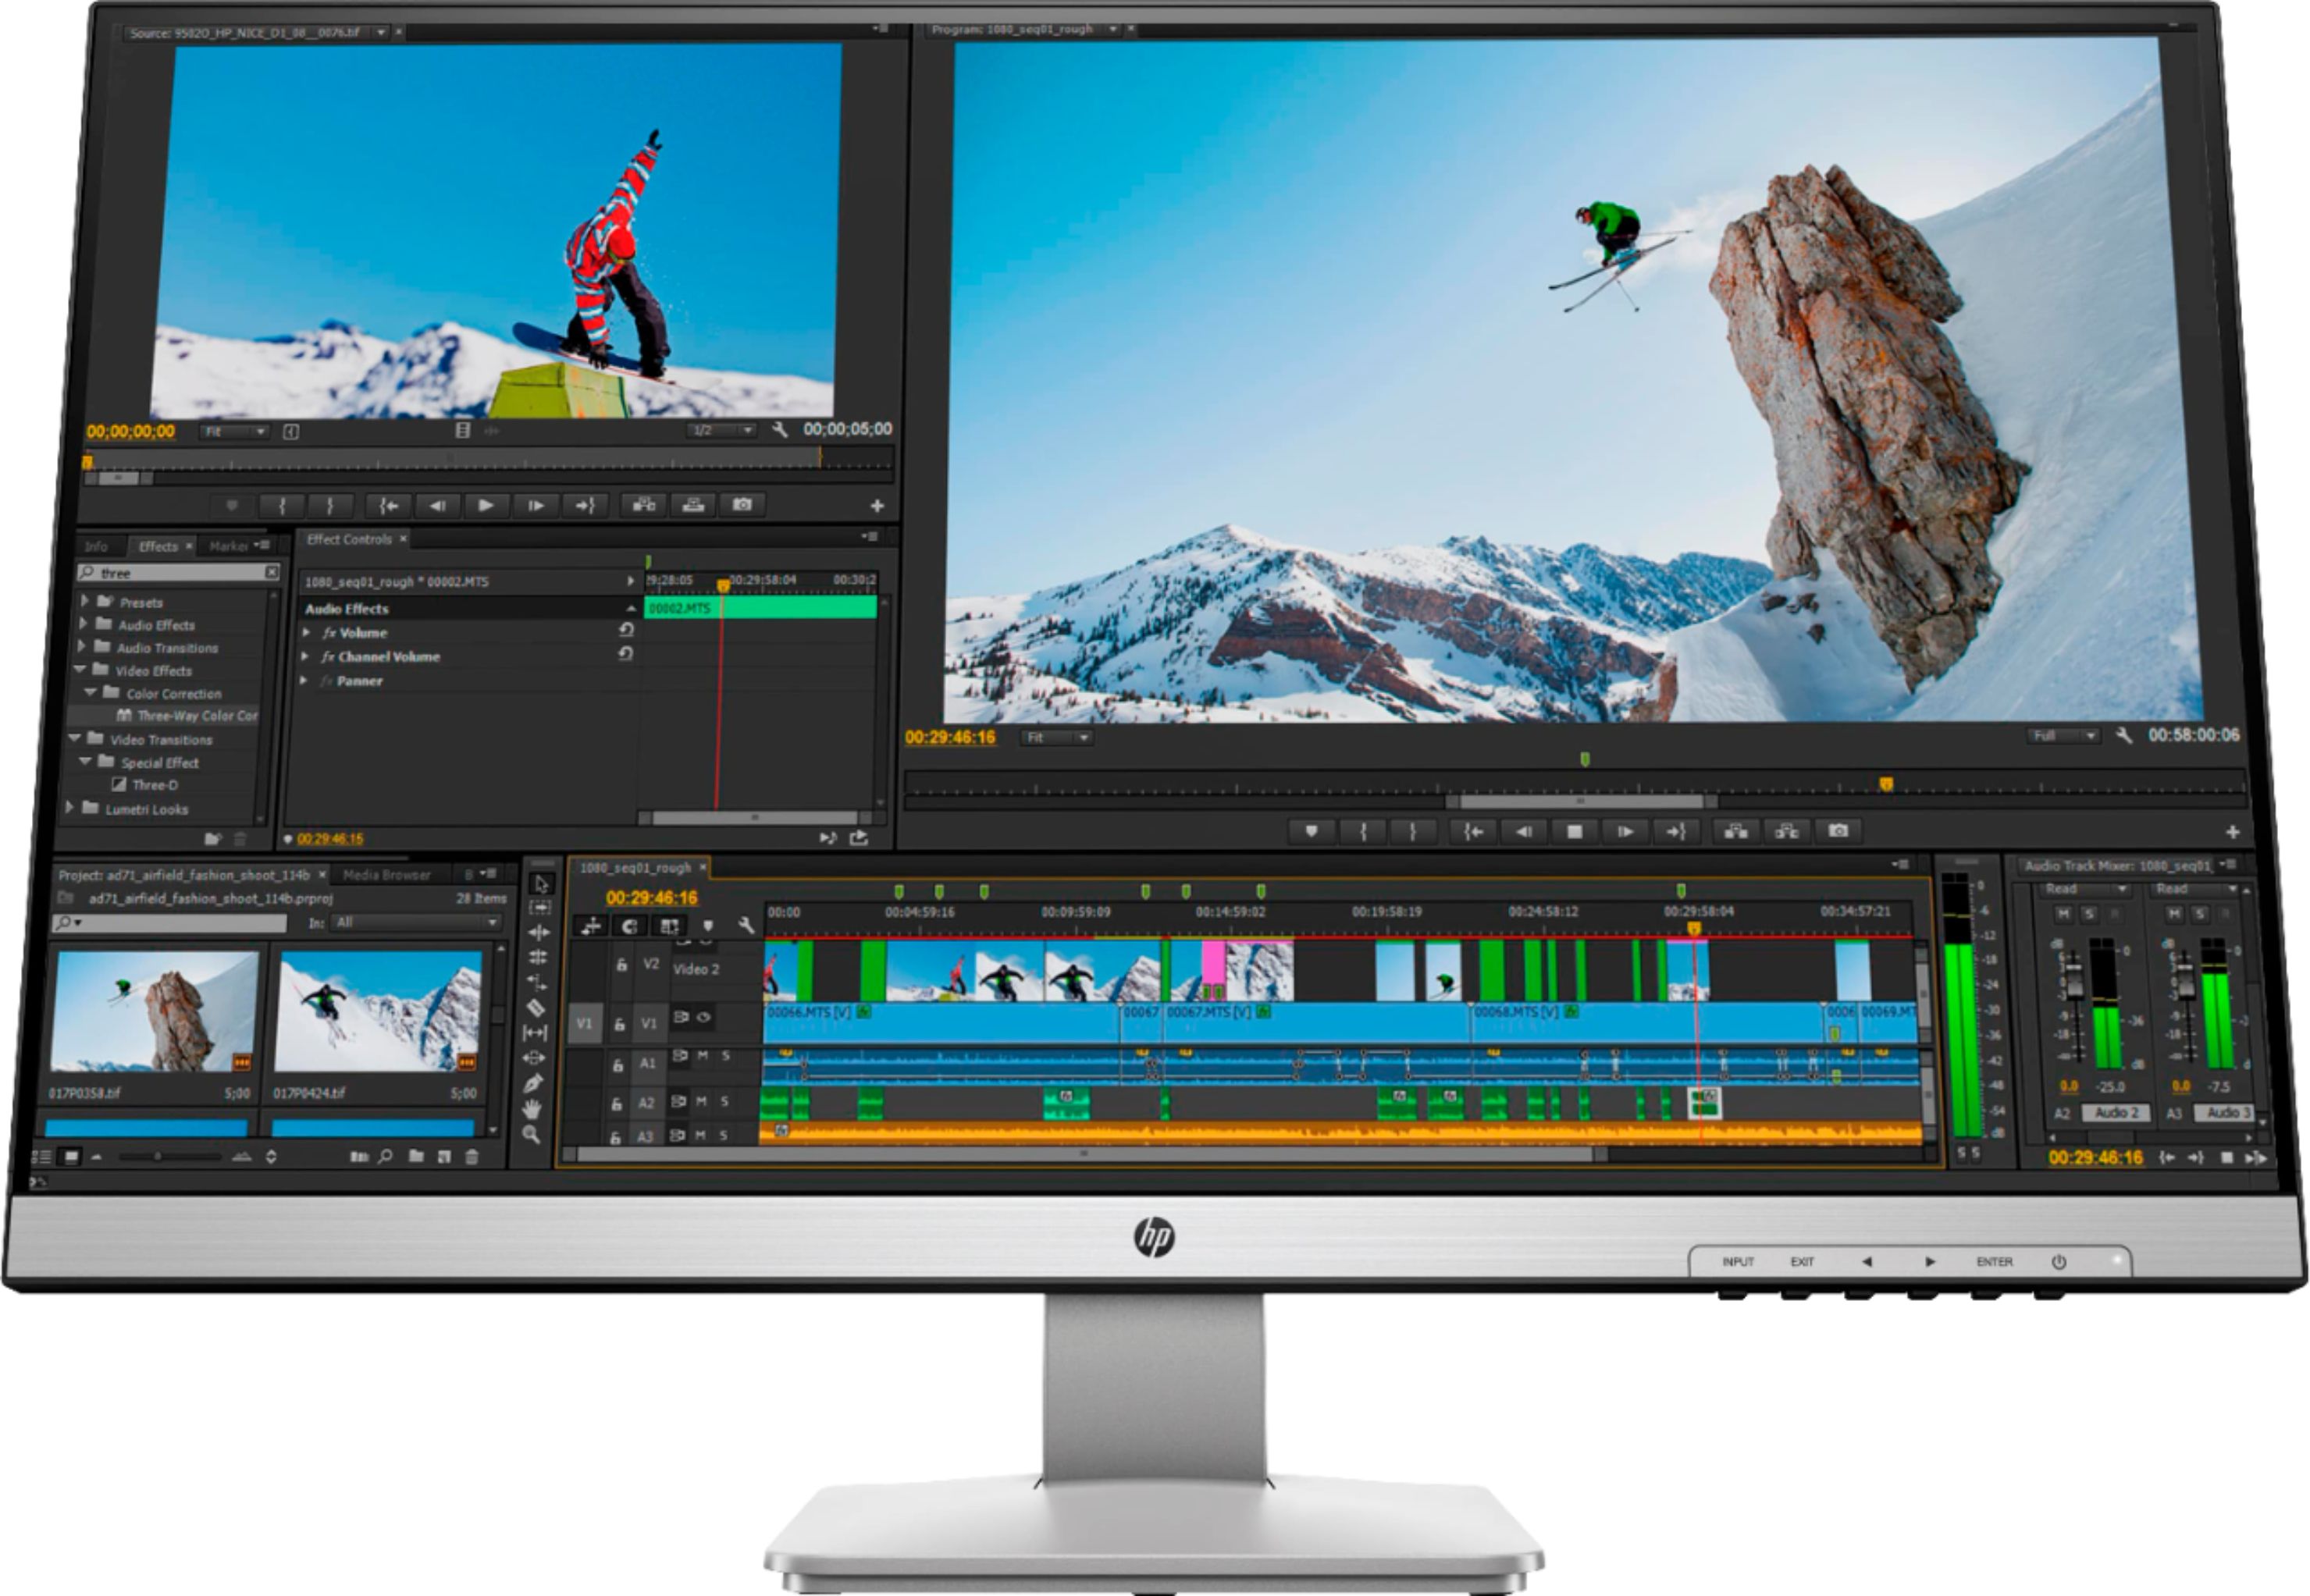This screenshot has height=1596, width=2310.
Task: Solo audio track A2
Action: click(x=725, y=1103)
